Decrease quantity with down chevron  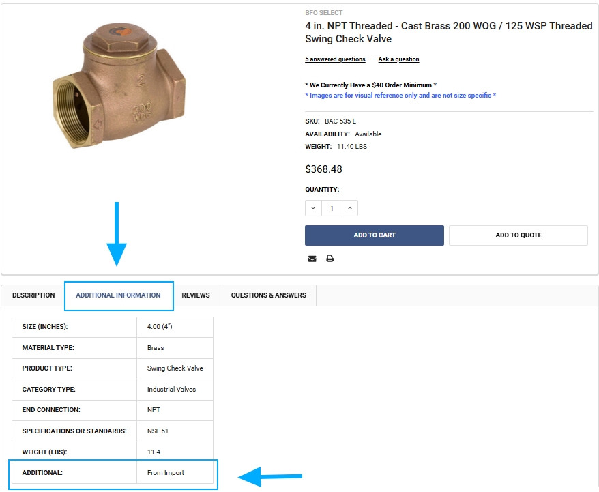313,208
